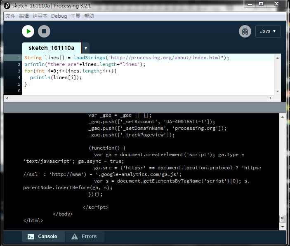Viewport: 290px width, 246px height.
Task: Click the '_setDomainName' console line
Action: click(158, 128)
